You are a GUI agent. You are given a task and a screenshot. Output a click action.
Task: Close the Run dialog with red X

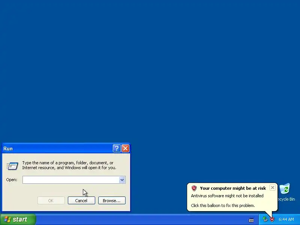click(x=126, y=148)
